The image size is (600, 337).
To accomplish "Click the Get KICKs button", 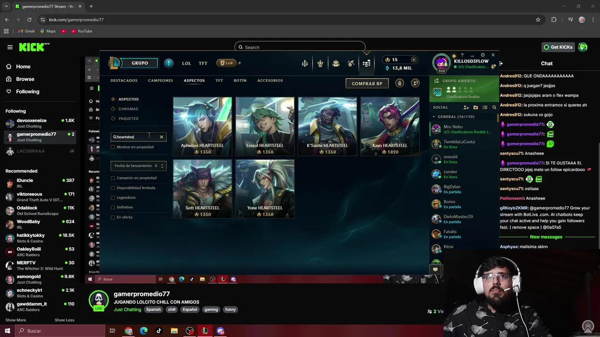I will pos(558,47).
